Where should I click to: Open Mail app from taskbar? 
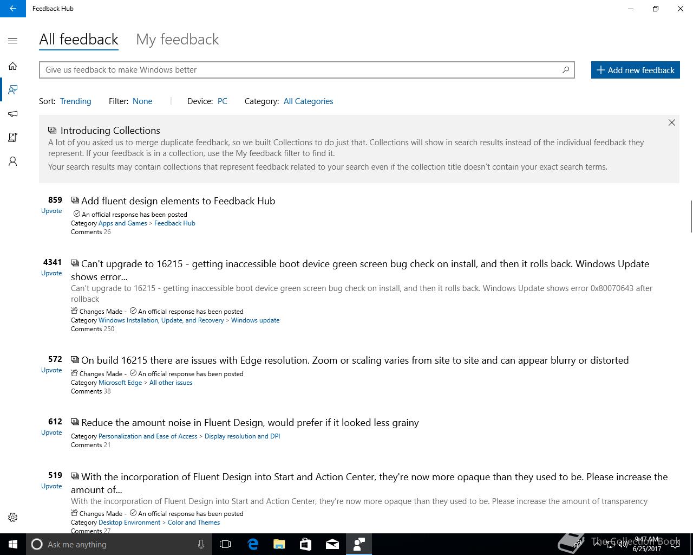(x=332, y=544)
